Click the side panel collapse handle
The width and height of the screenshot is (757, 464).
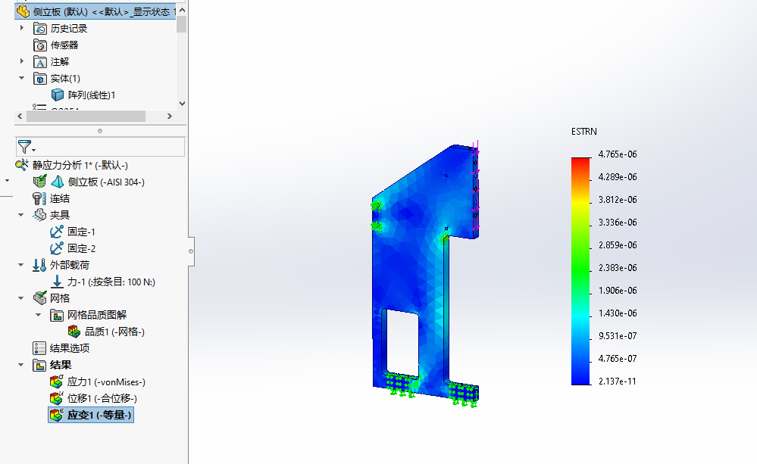point(191,251)
